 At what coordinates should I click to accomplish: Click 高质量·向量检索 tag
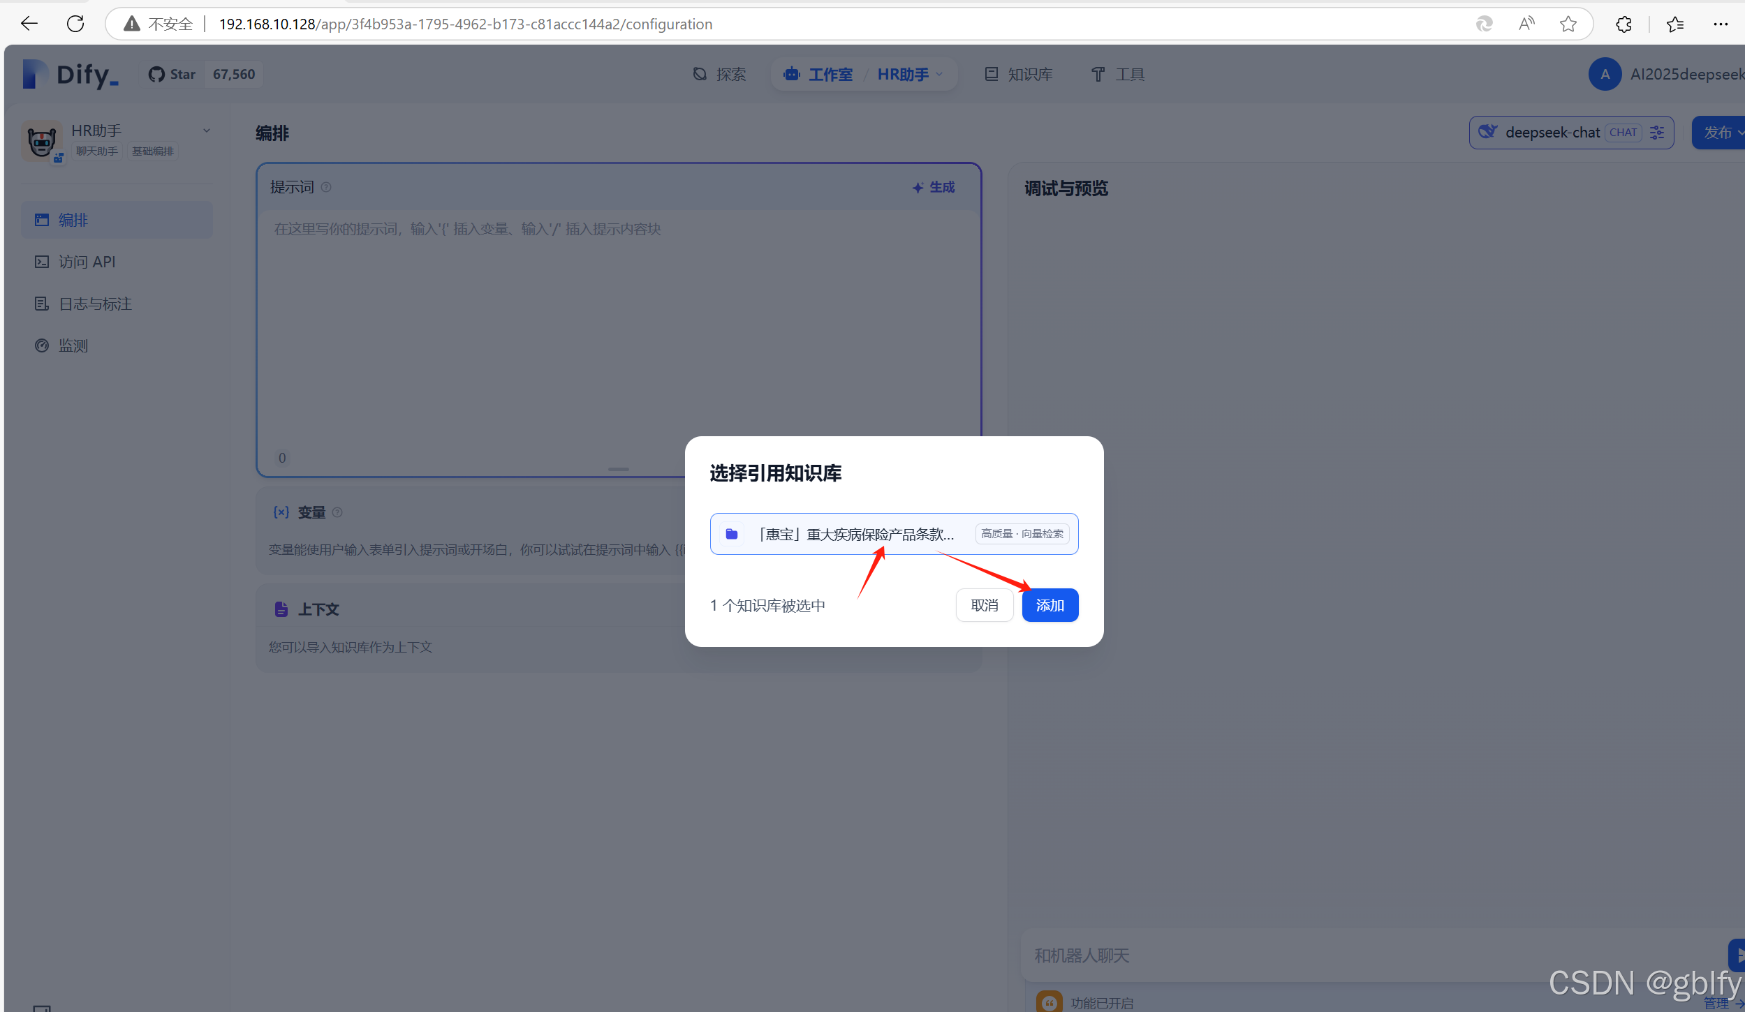click(x=1022, y=534)
